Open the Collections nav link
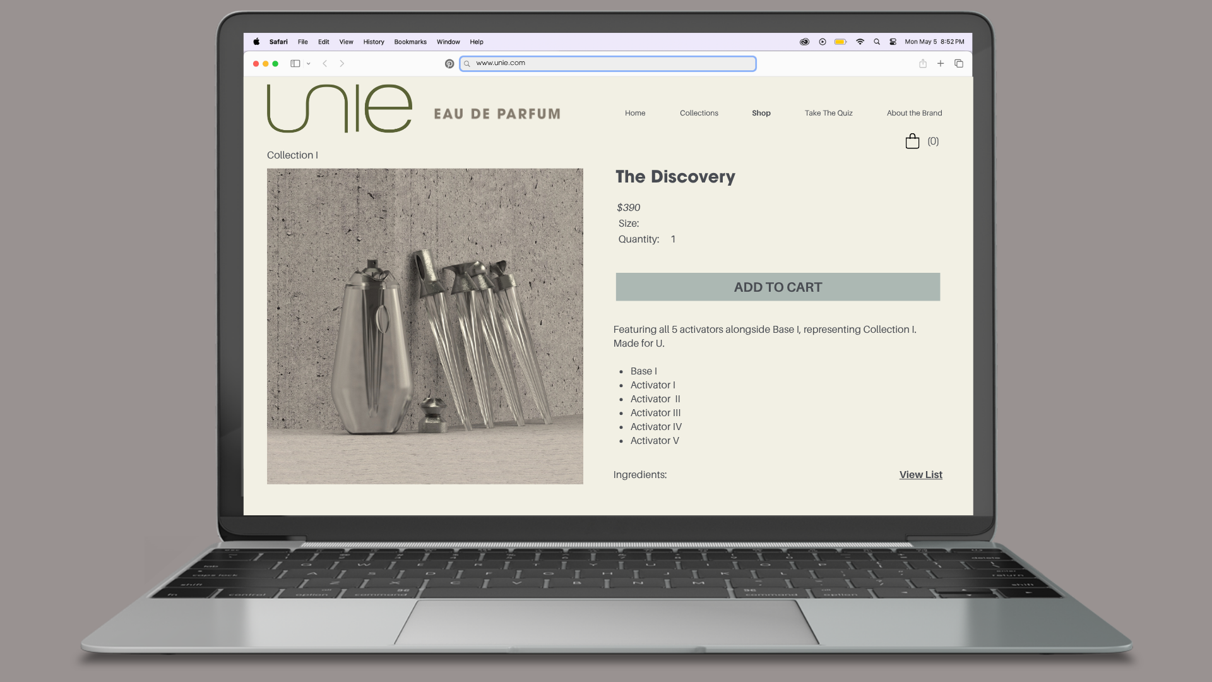The width and height of the screenshot is (1212, 682). coord(699,113)
